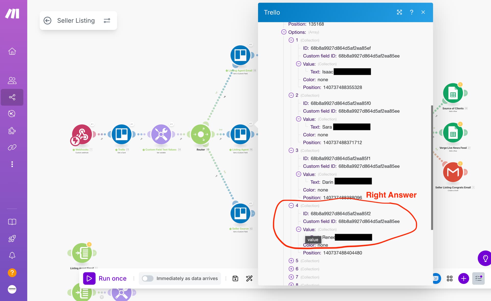The image size is (491, 301).
Task: Open Scenarios share-node sidebar icon
Action: 12,97
